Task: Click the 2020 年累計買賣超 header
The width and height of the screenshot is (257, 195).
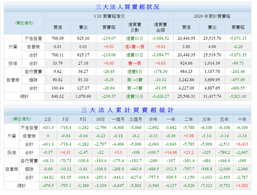Action: [212, 16]
